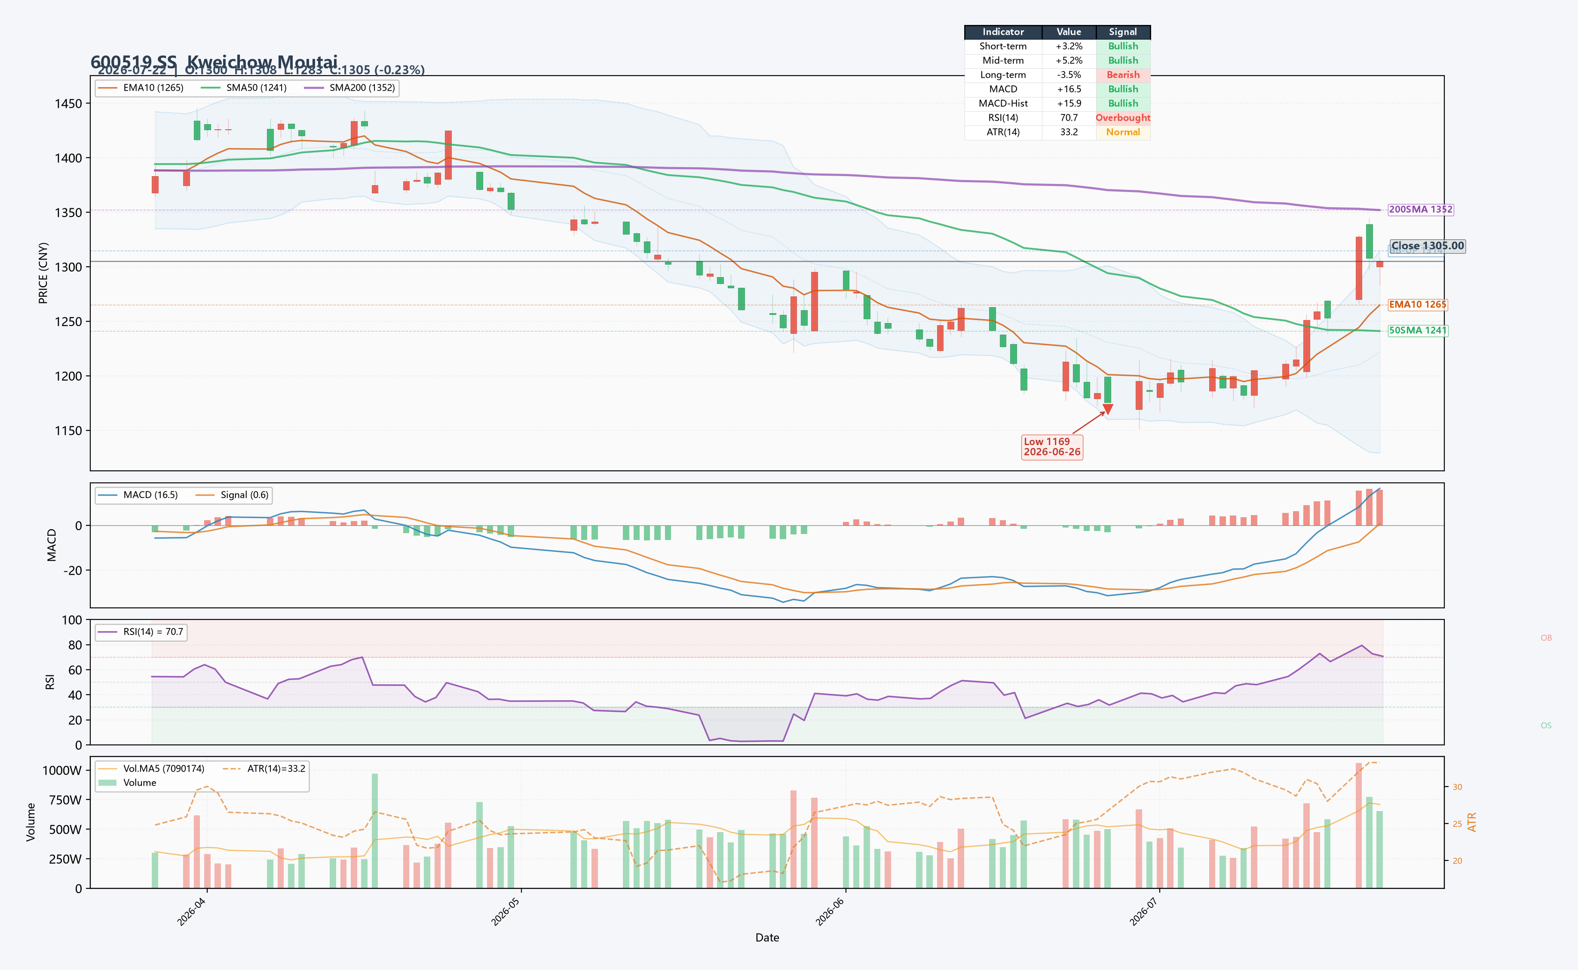Click the Bullish signal in MACD-Hist row
This screenshot has width=1578, height=970.
point(1123,103)
